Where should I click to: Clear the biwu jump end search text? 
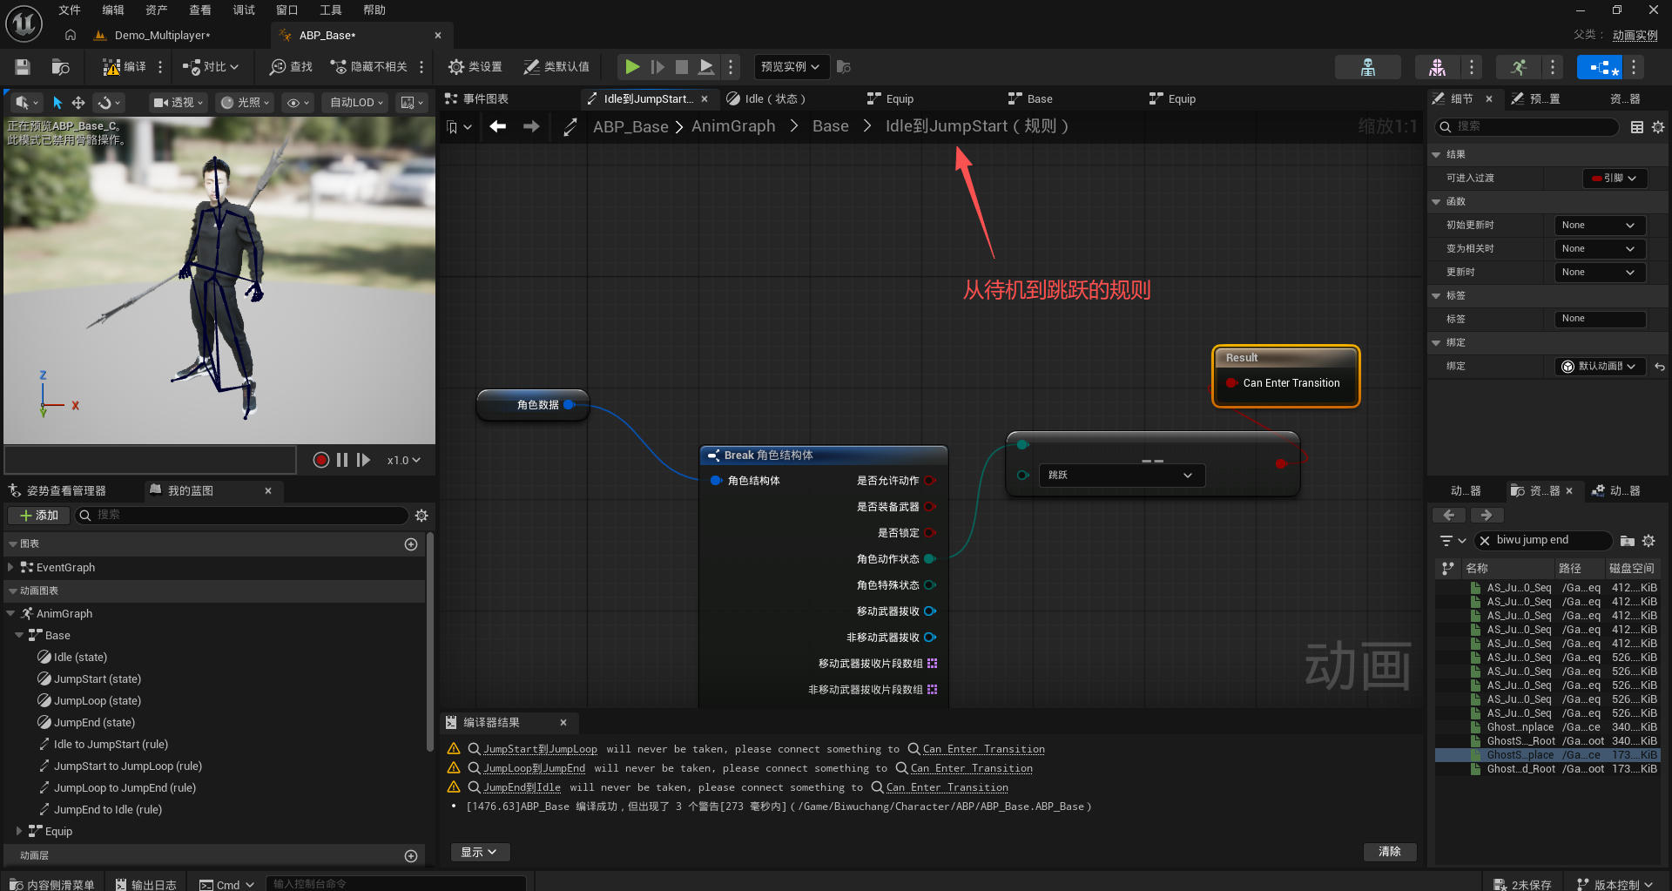click(1485, 541)
